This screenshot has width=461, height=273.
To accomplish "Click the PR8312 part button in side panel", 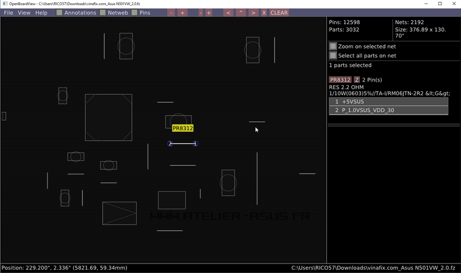I will coord(340,80).
